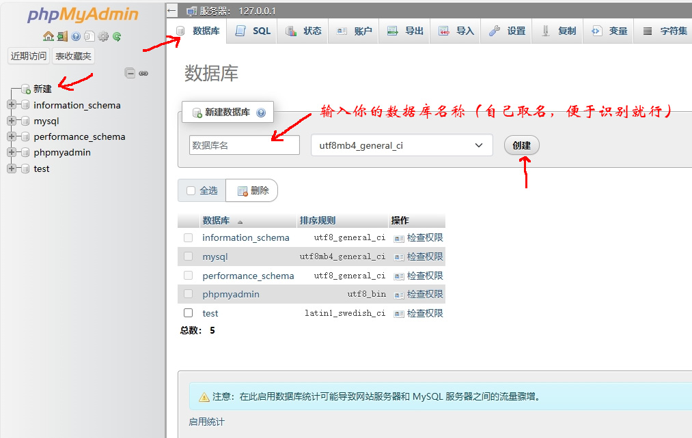
Task: Open navigation panel settings gear icon
Action: 103,36
